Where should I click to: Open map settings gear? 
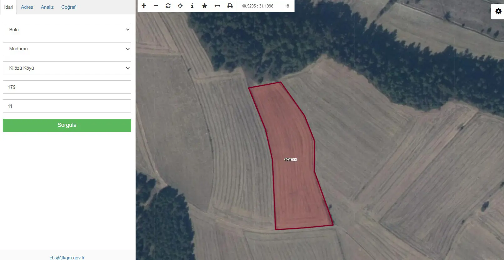point(498,11)
